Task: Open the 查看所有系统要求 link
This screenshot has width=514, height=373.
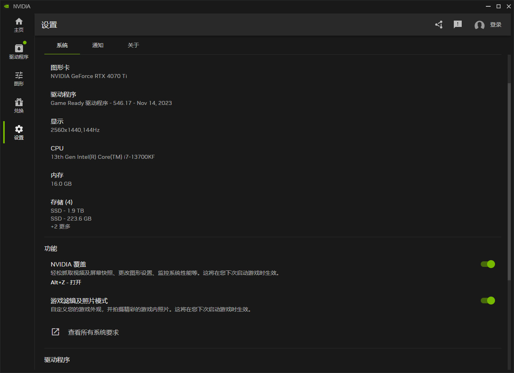Action: click(93, 333)
